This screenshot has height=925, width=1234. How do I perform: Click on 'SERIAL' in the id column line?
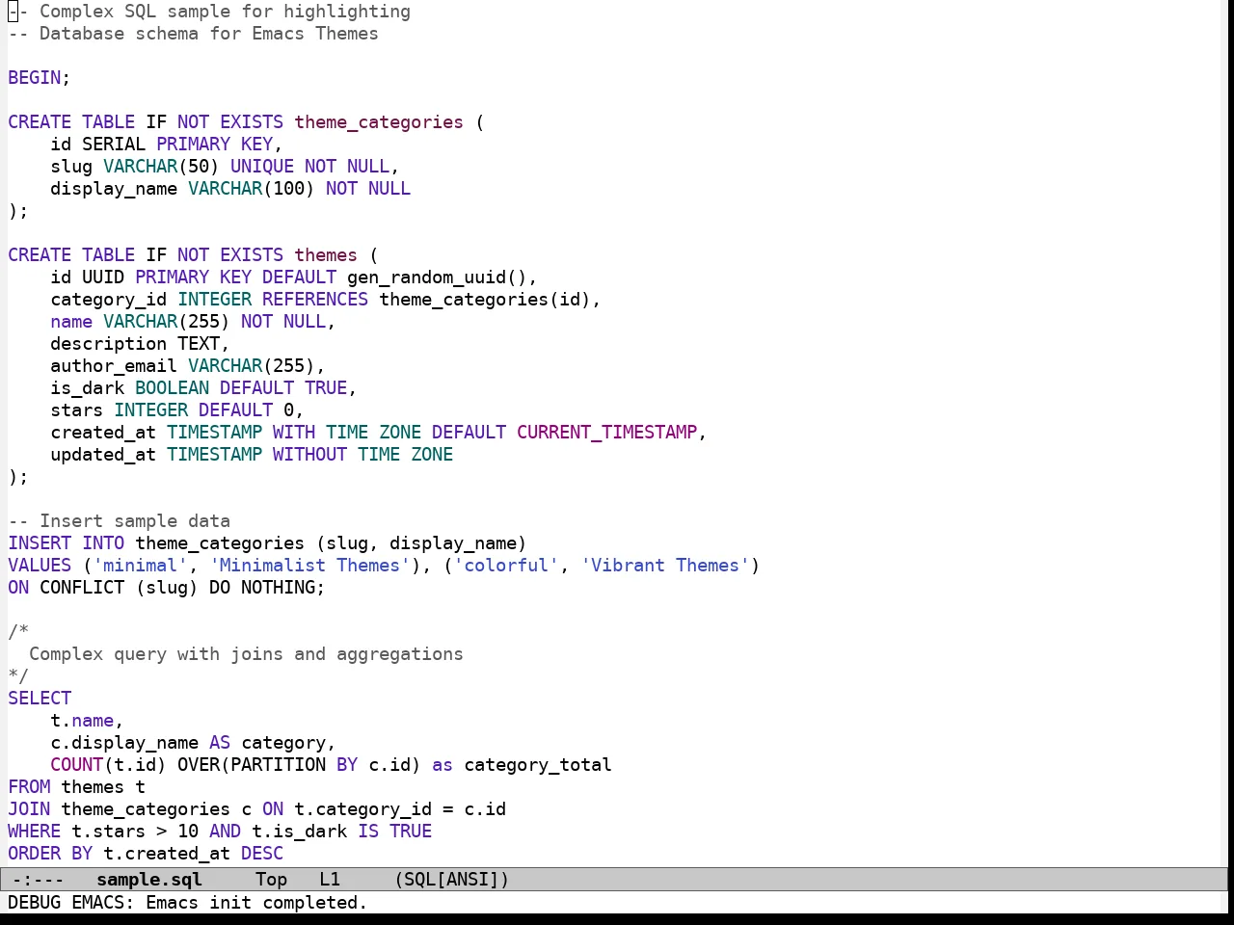pos(114,145)
